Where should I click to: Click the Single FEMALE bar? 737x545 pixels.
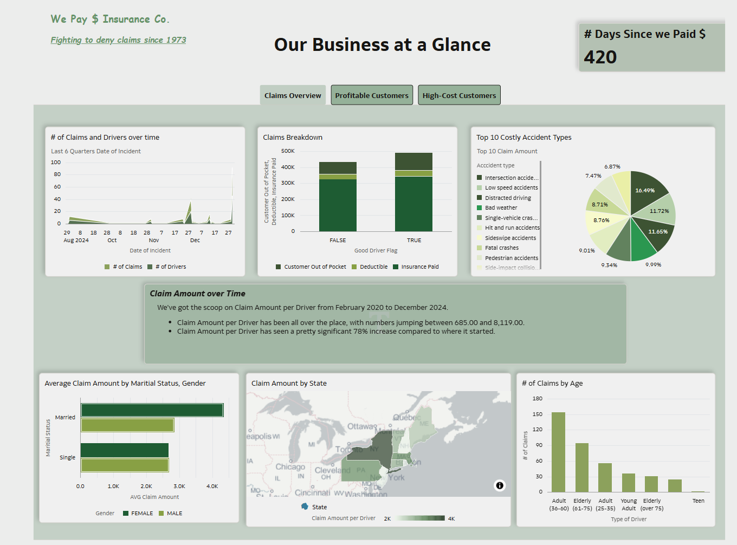(x=125, y=450)
